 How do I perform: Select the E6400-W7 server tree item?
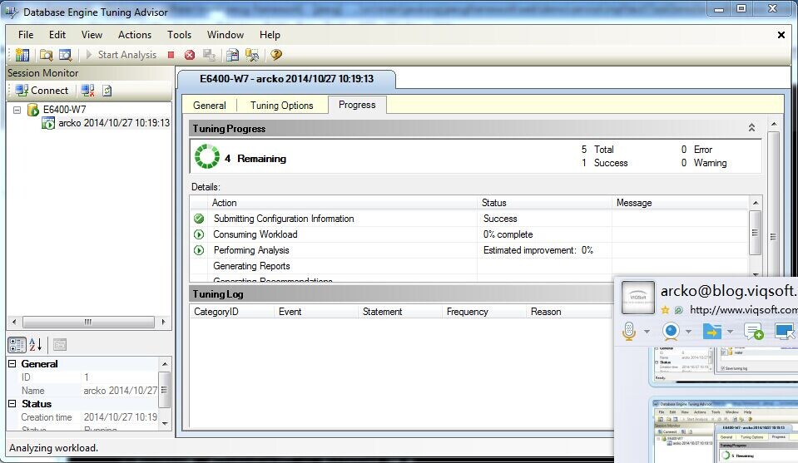point(64,109)
